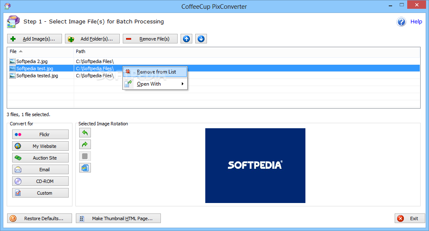Convert for Email
429x231 pixels.
41,170
